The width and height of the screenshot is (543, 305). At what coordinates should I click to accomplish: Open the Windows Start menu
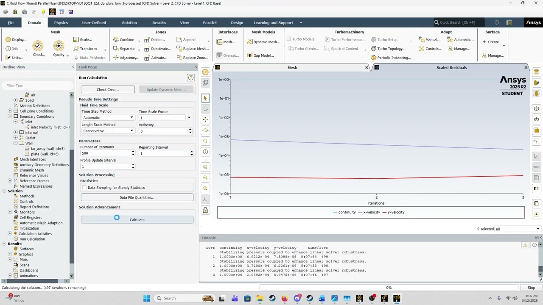pos(147,298)
